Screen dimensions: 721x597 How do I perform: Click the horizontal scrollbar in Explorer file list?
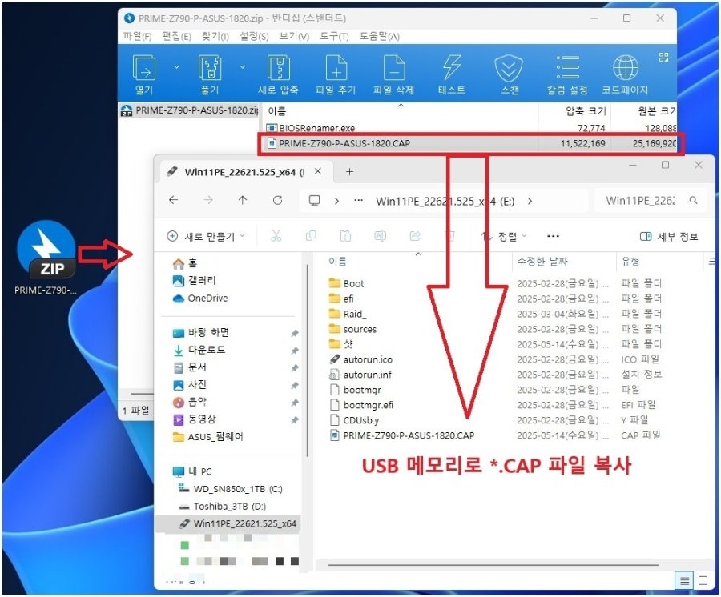pyautogui.click(x=493, y=565)
